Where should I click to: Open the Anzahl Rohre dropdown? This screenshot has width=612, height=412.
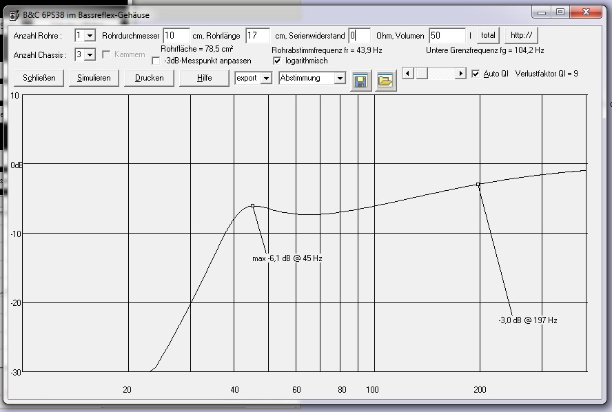click(90, 36)
